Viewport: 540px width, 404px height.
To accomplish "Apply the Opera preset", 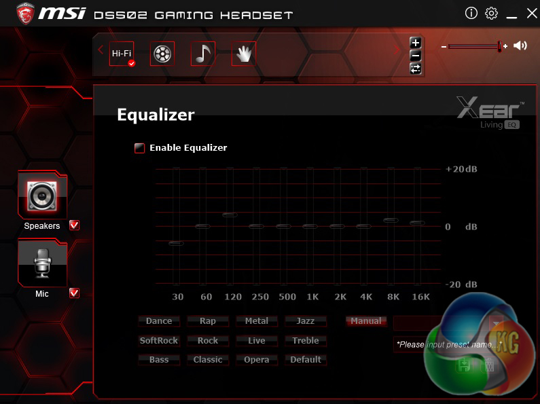I will (x=257, y=360).
